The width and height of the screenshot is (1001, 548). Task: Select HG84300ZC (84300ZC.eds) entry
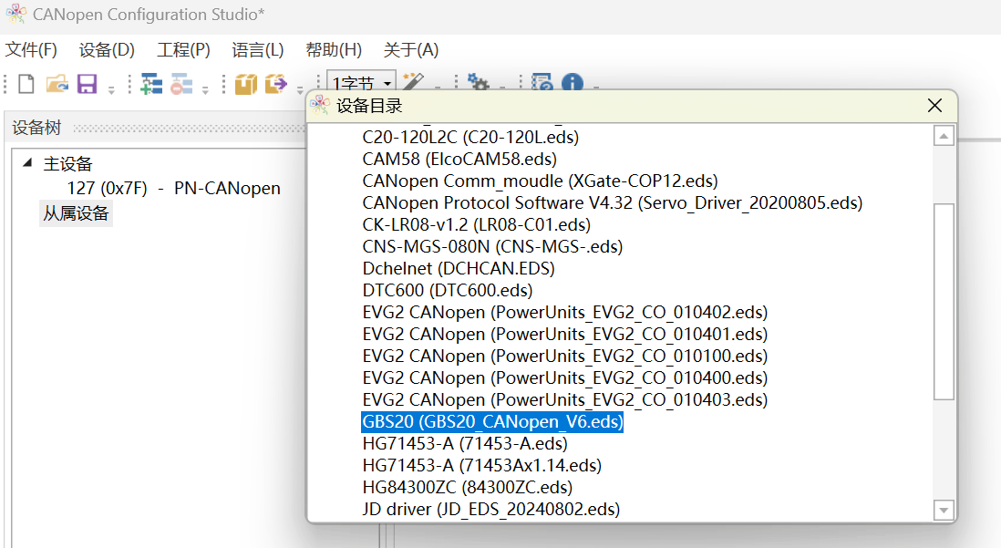tap(468, 487)
